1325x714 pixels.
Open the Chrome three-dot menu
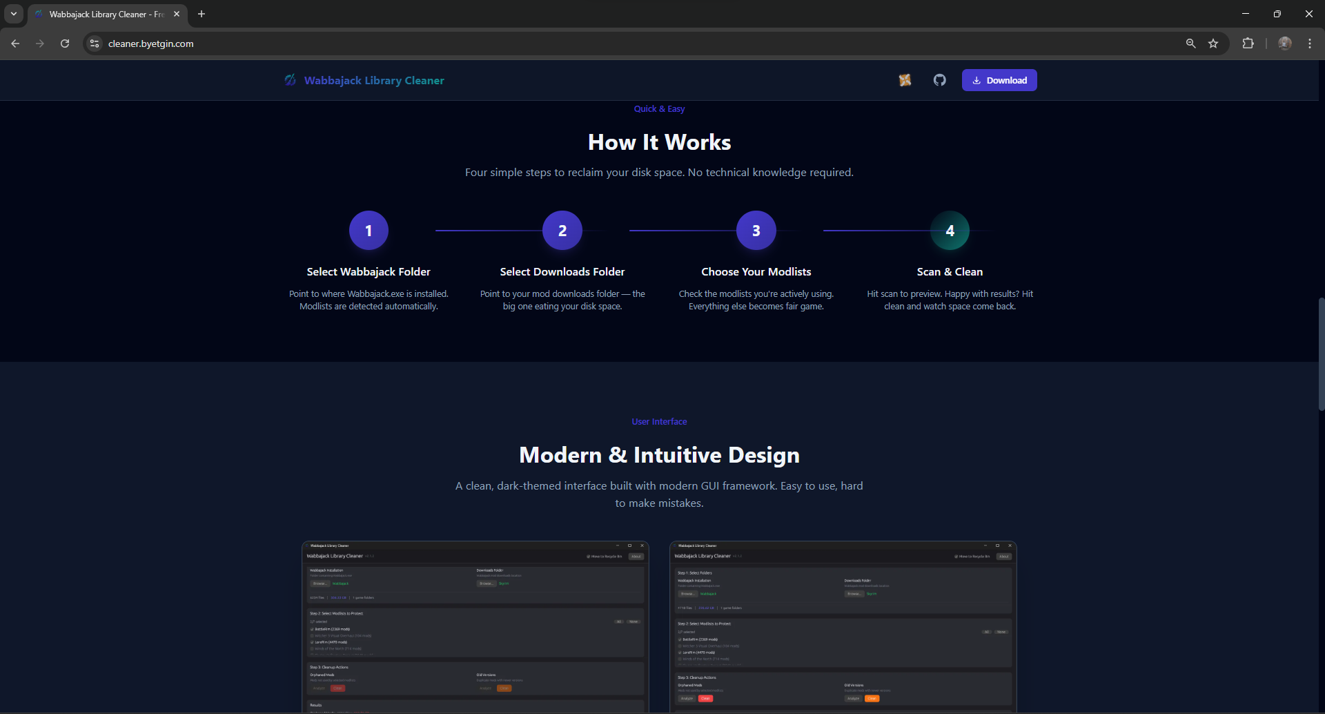(1310, 44)
